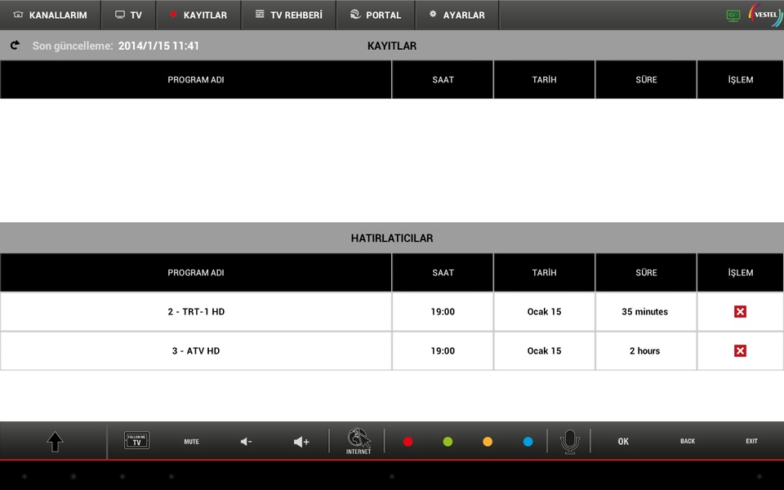Delete the ATV HD reminder

[x=740, y=350]
